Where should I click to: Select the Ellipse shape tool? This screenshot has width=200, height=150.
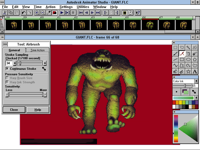click(x=188, y=59)
